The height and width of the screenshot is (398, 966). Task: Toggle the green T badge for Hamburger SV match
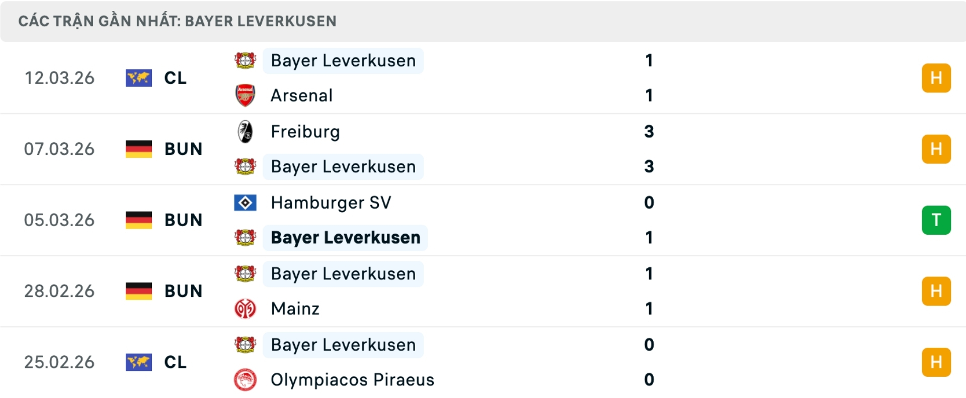[x=936, y=220]
